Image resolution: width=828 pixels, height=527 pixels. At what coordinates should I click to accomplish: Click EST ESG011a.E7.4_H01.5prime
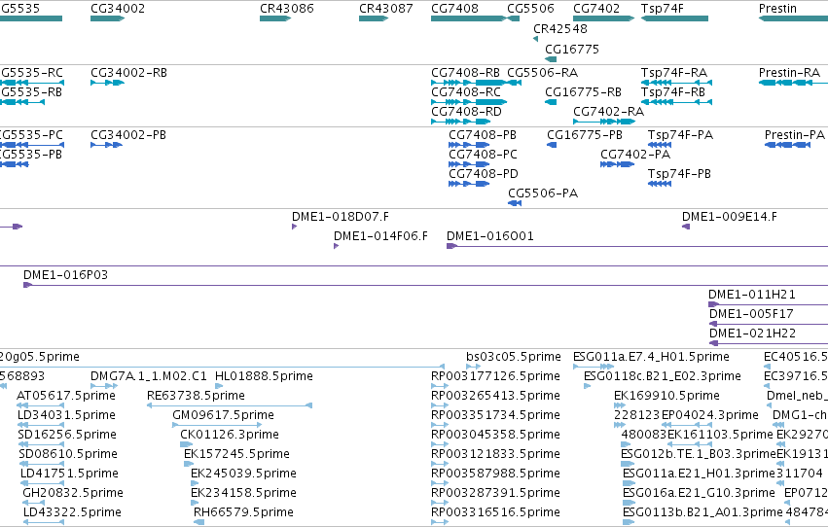click(x=651, y=357)
